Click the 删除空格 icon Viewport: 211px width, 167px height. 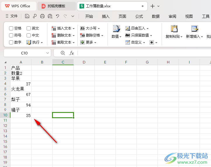click(x=82, y=35)
